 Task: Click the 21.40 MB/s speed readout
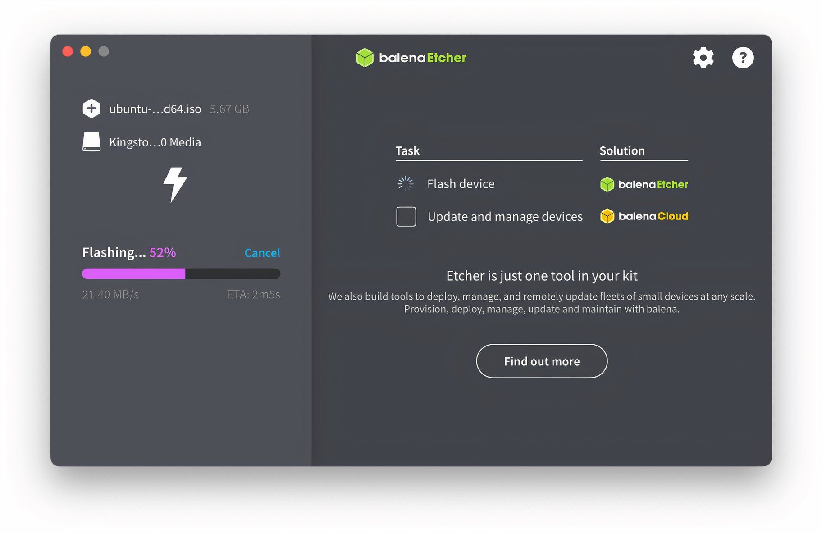click(x=110, y=294)
